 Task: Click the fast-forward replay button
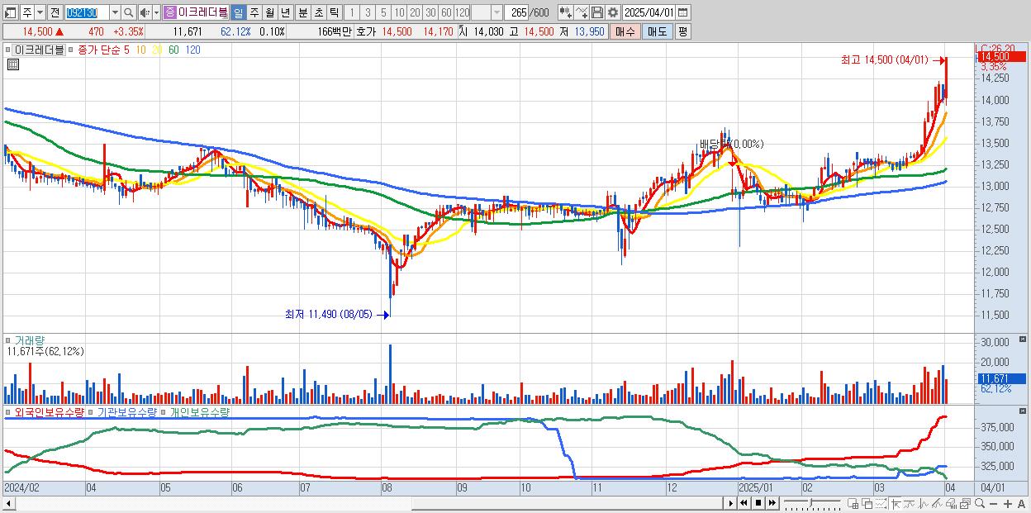point(772,503)
